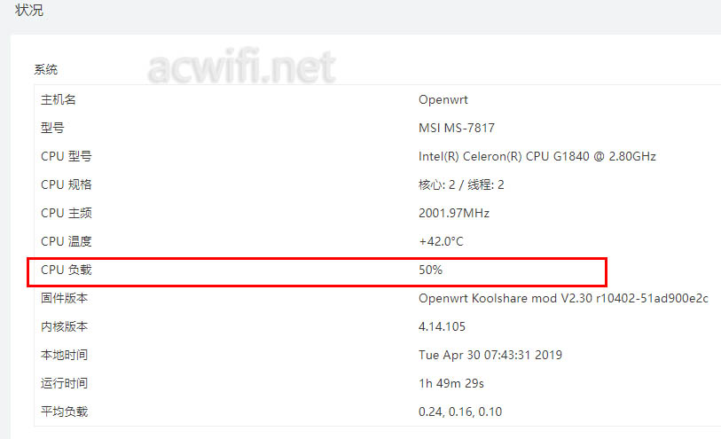
Task: Select the 0.24, 0.16, 0.10 load average
Action: coord(459,412)
